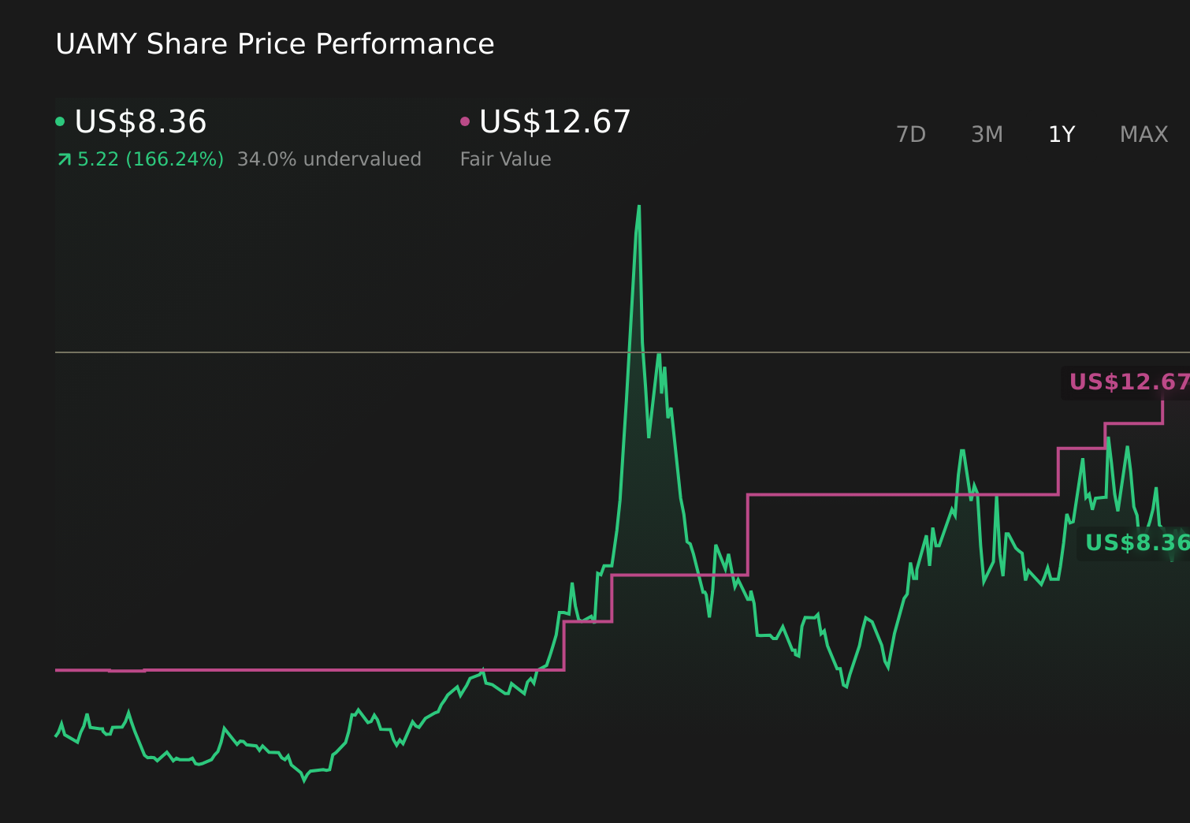Click the US$8.36 price heading
This screenshot has width=1190, height=823.
pos(140,122)
